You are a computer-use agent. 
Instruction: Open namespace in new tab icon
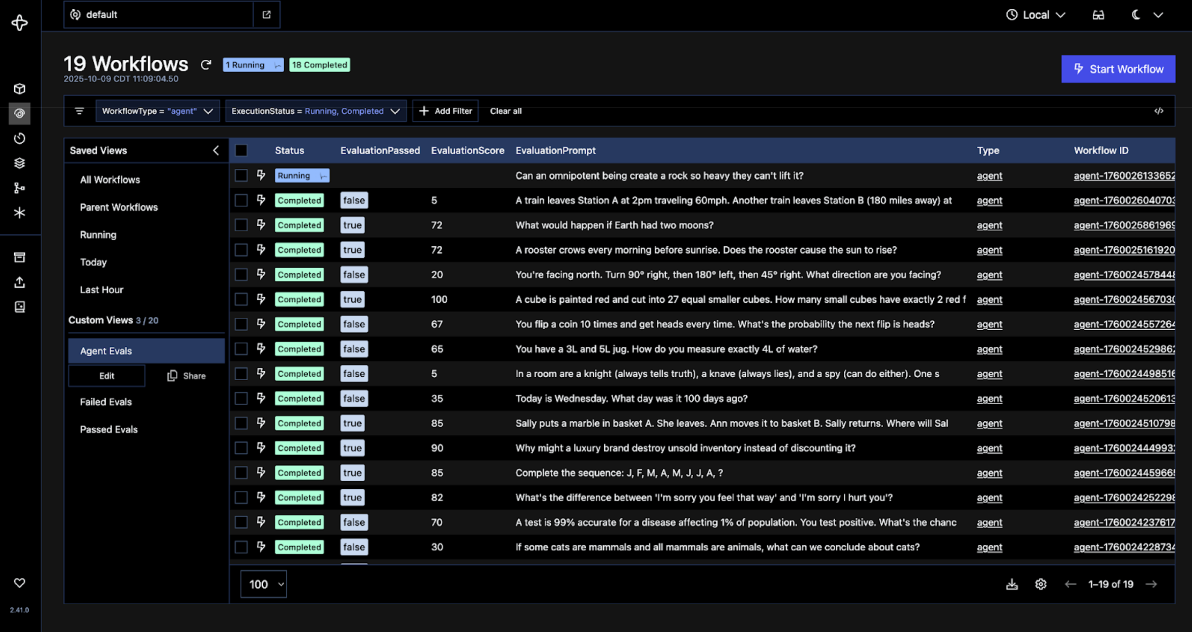point(266,15)
